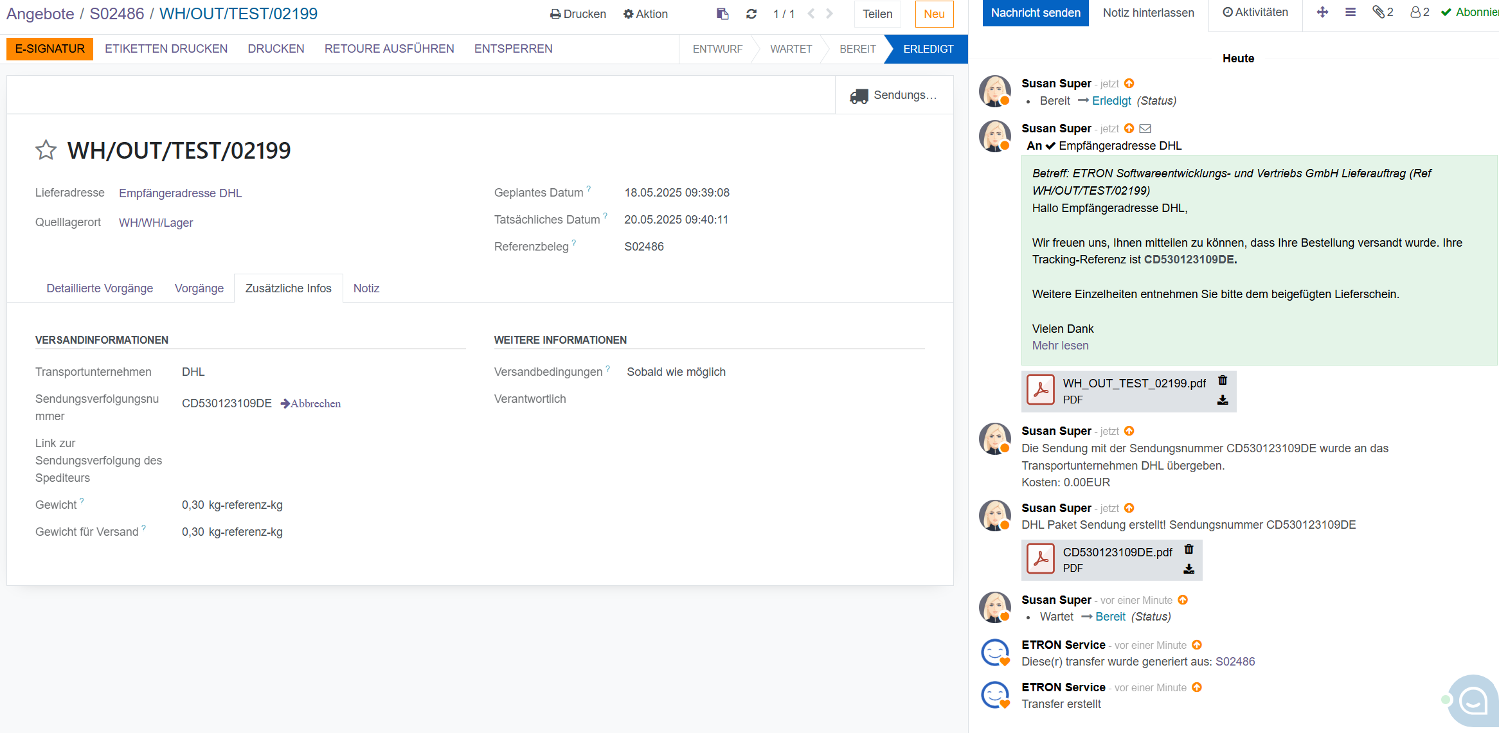Click the refresh icon in header
Viewport: 1499px width, 733px height.
pyautogui.click(x=751, y=14)
